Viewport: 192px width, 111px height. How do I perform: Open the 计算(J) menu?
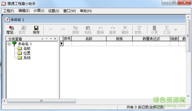click(x=39, y=11)
